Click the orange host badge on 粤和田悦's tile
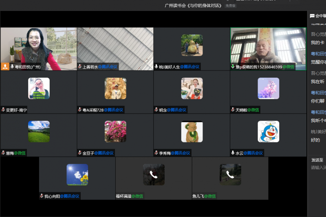This screenshot has height=217, width=326. pos(5,66)
